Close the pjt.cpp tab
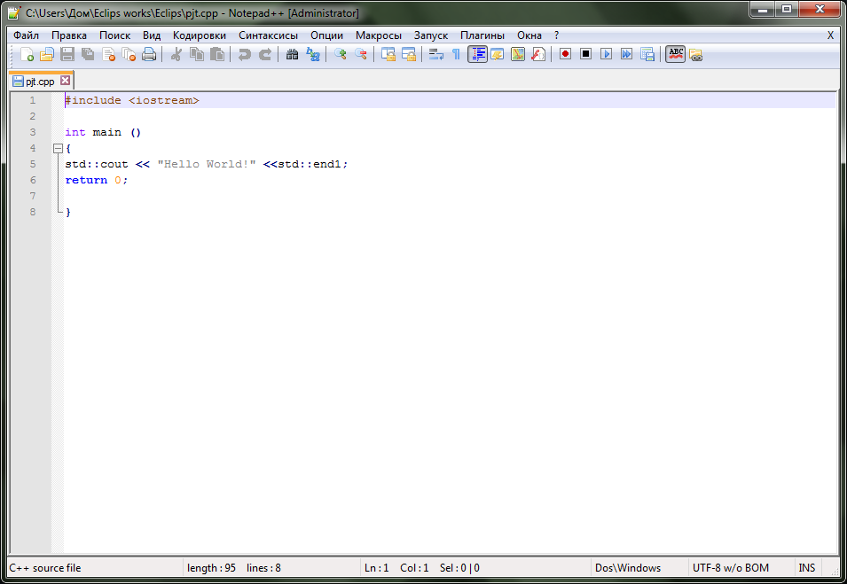The image size is (847, 584). click(x=66, y=81)
